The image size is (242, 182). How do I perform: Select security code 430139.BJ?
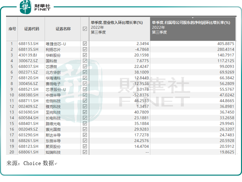(x=28, y=55)
